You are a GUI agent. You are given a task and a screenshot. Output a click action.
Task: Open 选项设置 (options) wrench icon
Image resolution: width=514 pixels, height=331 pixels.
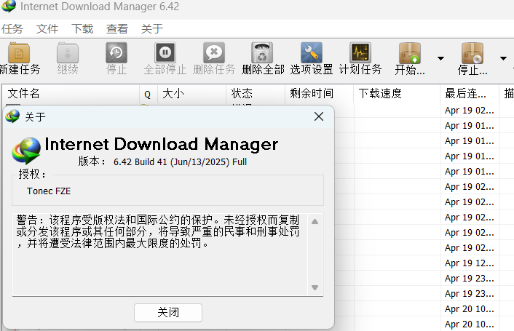312,52
